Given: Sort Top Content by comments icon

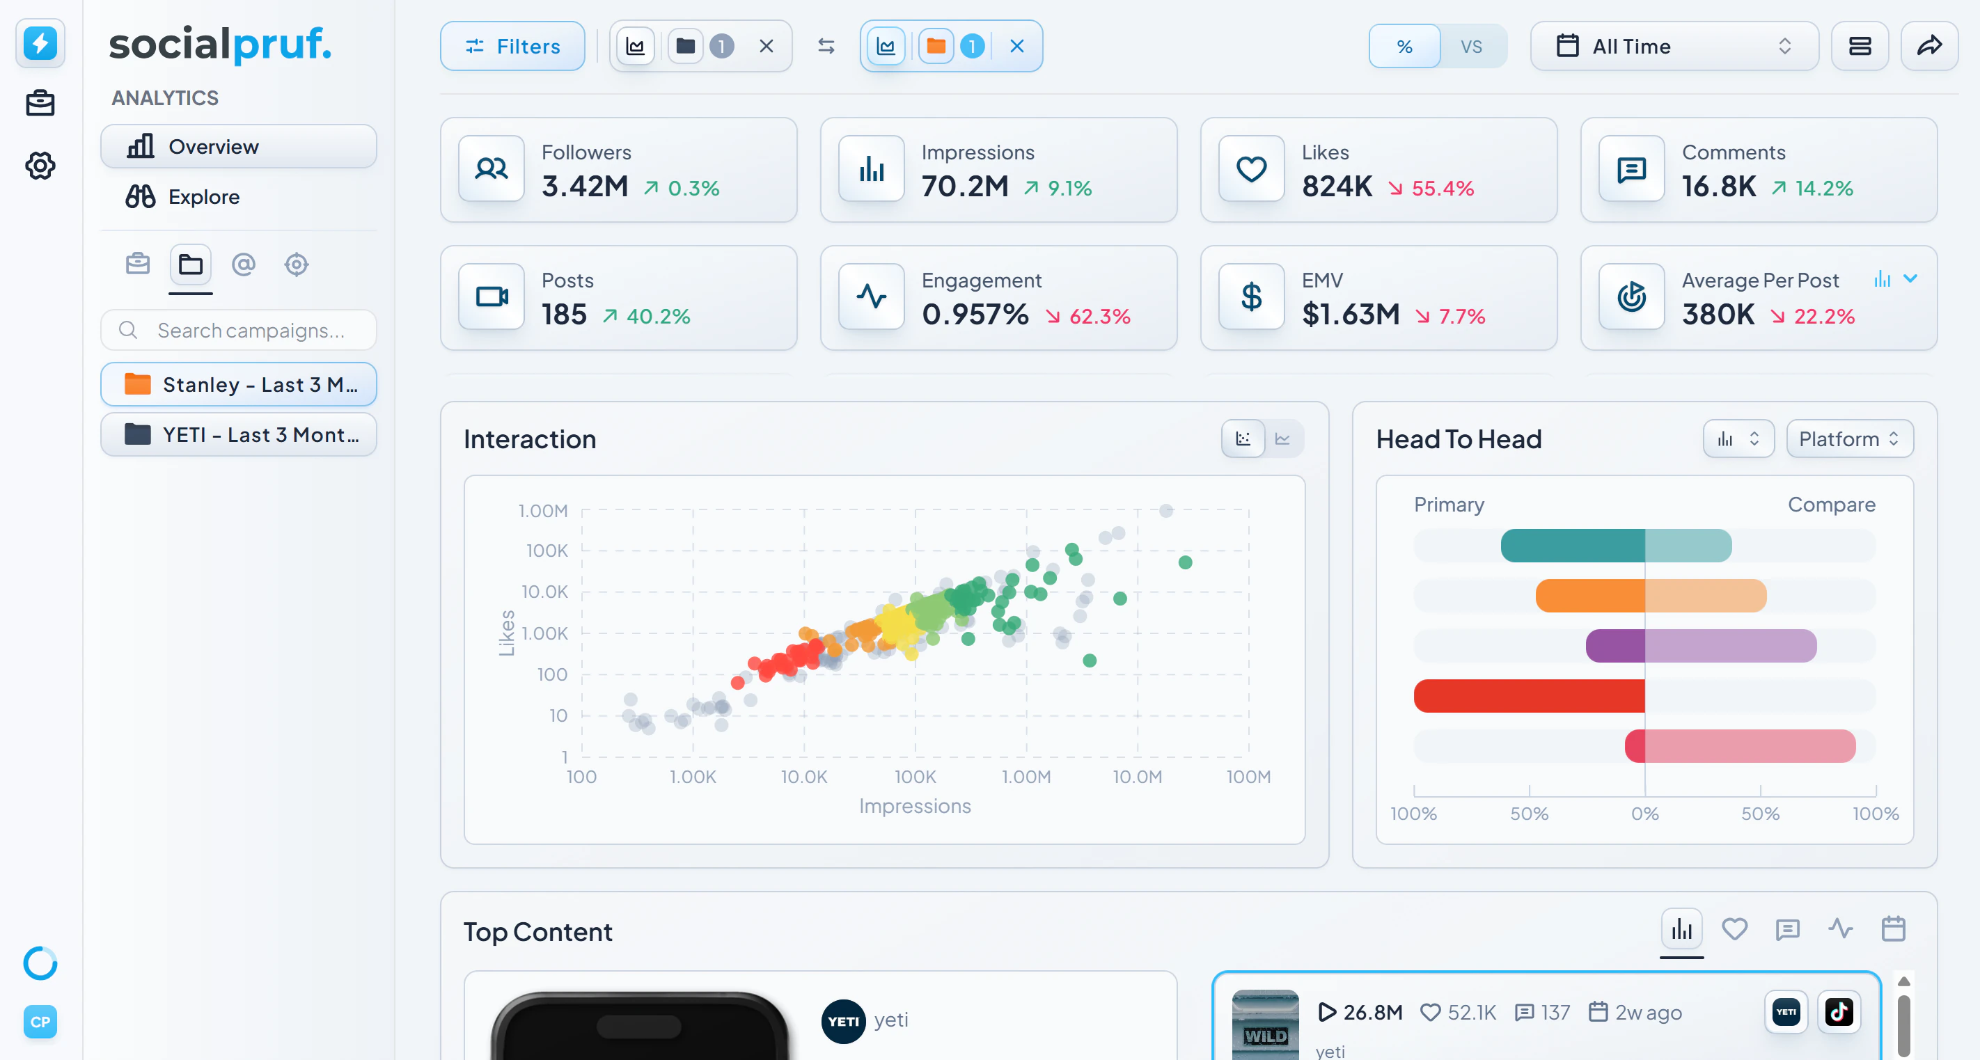Looking at the screenshot, I should pos(1788,929).
